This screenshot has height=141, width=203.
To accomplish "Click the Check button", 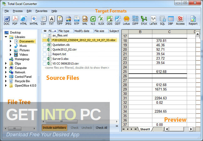I will point(74,128).
